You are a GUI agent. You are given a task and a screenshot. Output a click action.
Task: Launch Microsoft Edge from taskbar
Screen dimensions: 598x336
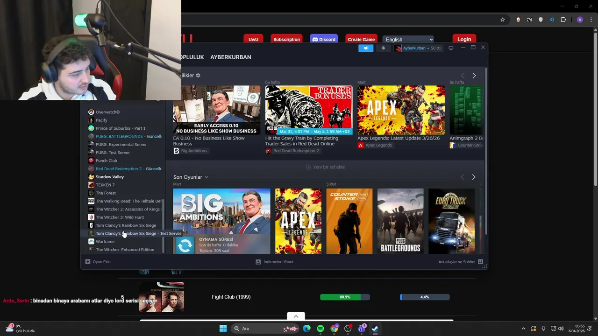tap(306, 329)
